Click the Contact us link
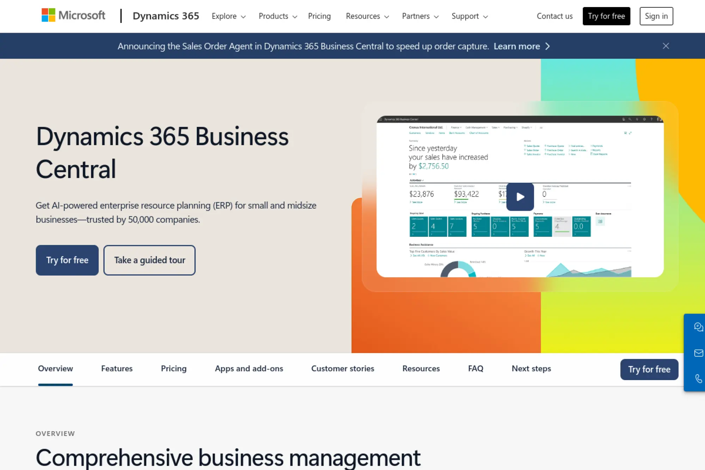 pyautogui.click(x=554, y=16)
